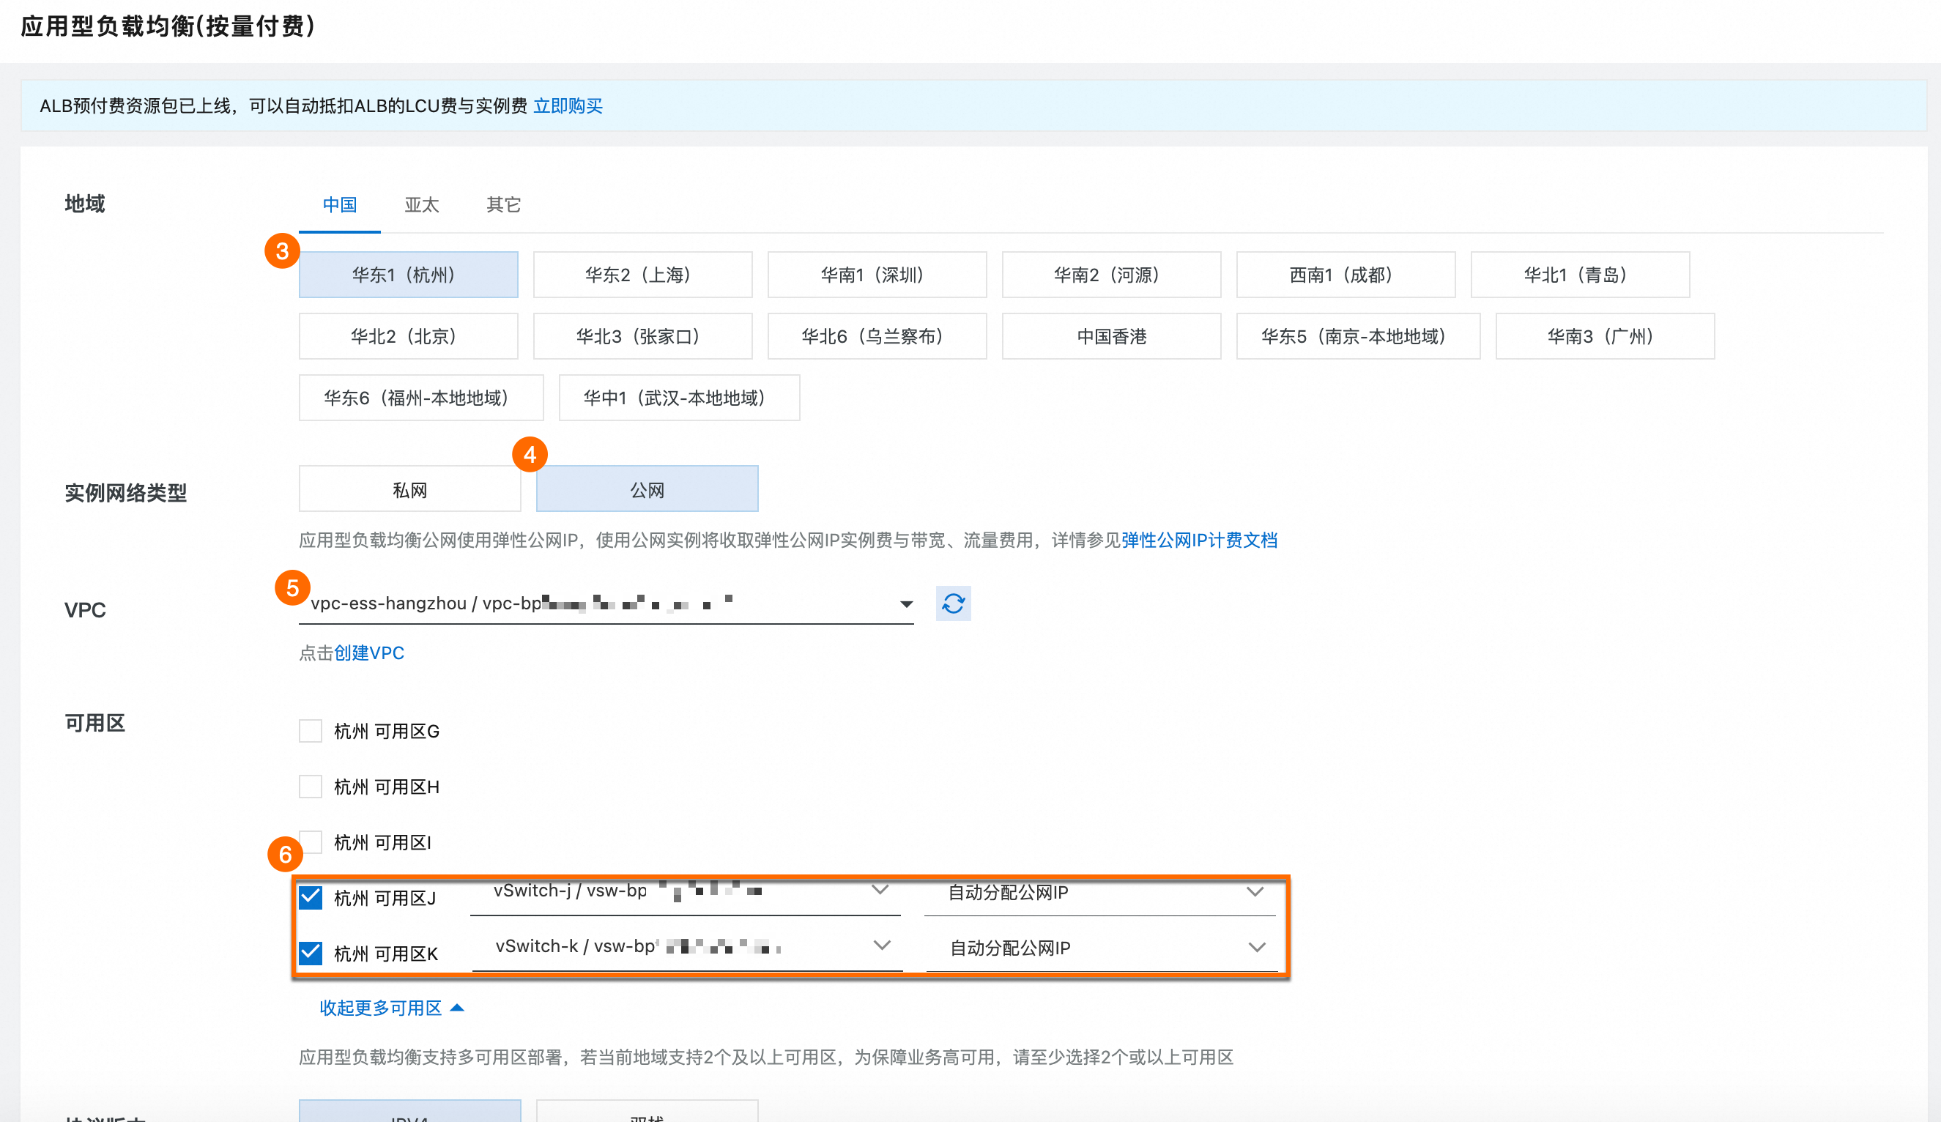The height and width of the screenshot is (1122, 1941).
Task: Click the 杭州 可用区H label text
Action: coord(387,787)
